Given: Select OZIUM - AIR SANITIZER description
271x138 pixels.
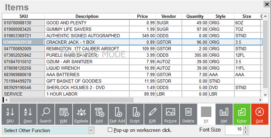Looking at the screenshot, I should 87,62.
